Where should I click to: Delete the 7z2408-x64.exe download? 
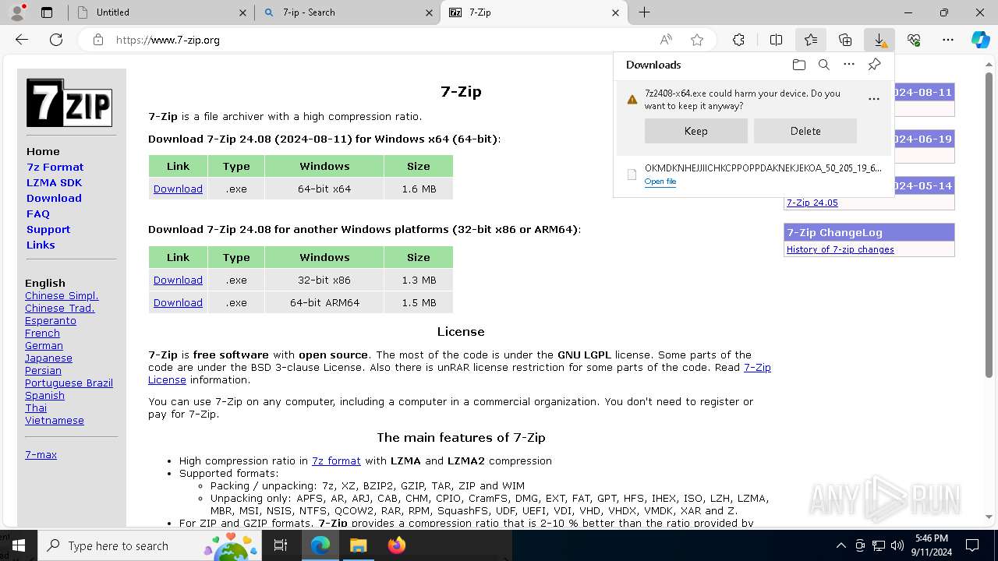point(805,131)
